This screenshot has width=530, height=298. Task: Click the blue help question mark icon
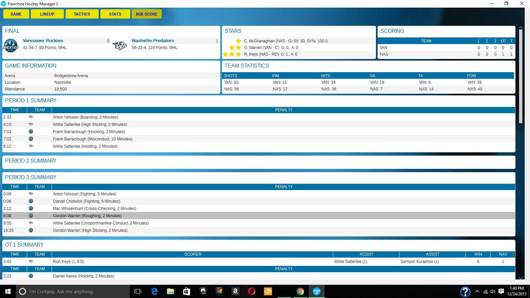(x=465, y=291)
